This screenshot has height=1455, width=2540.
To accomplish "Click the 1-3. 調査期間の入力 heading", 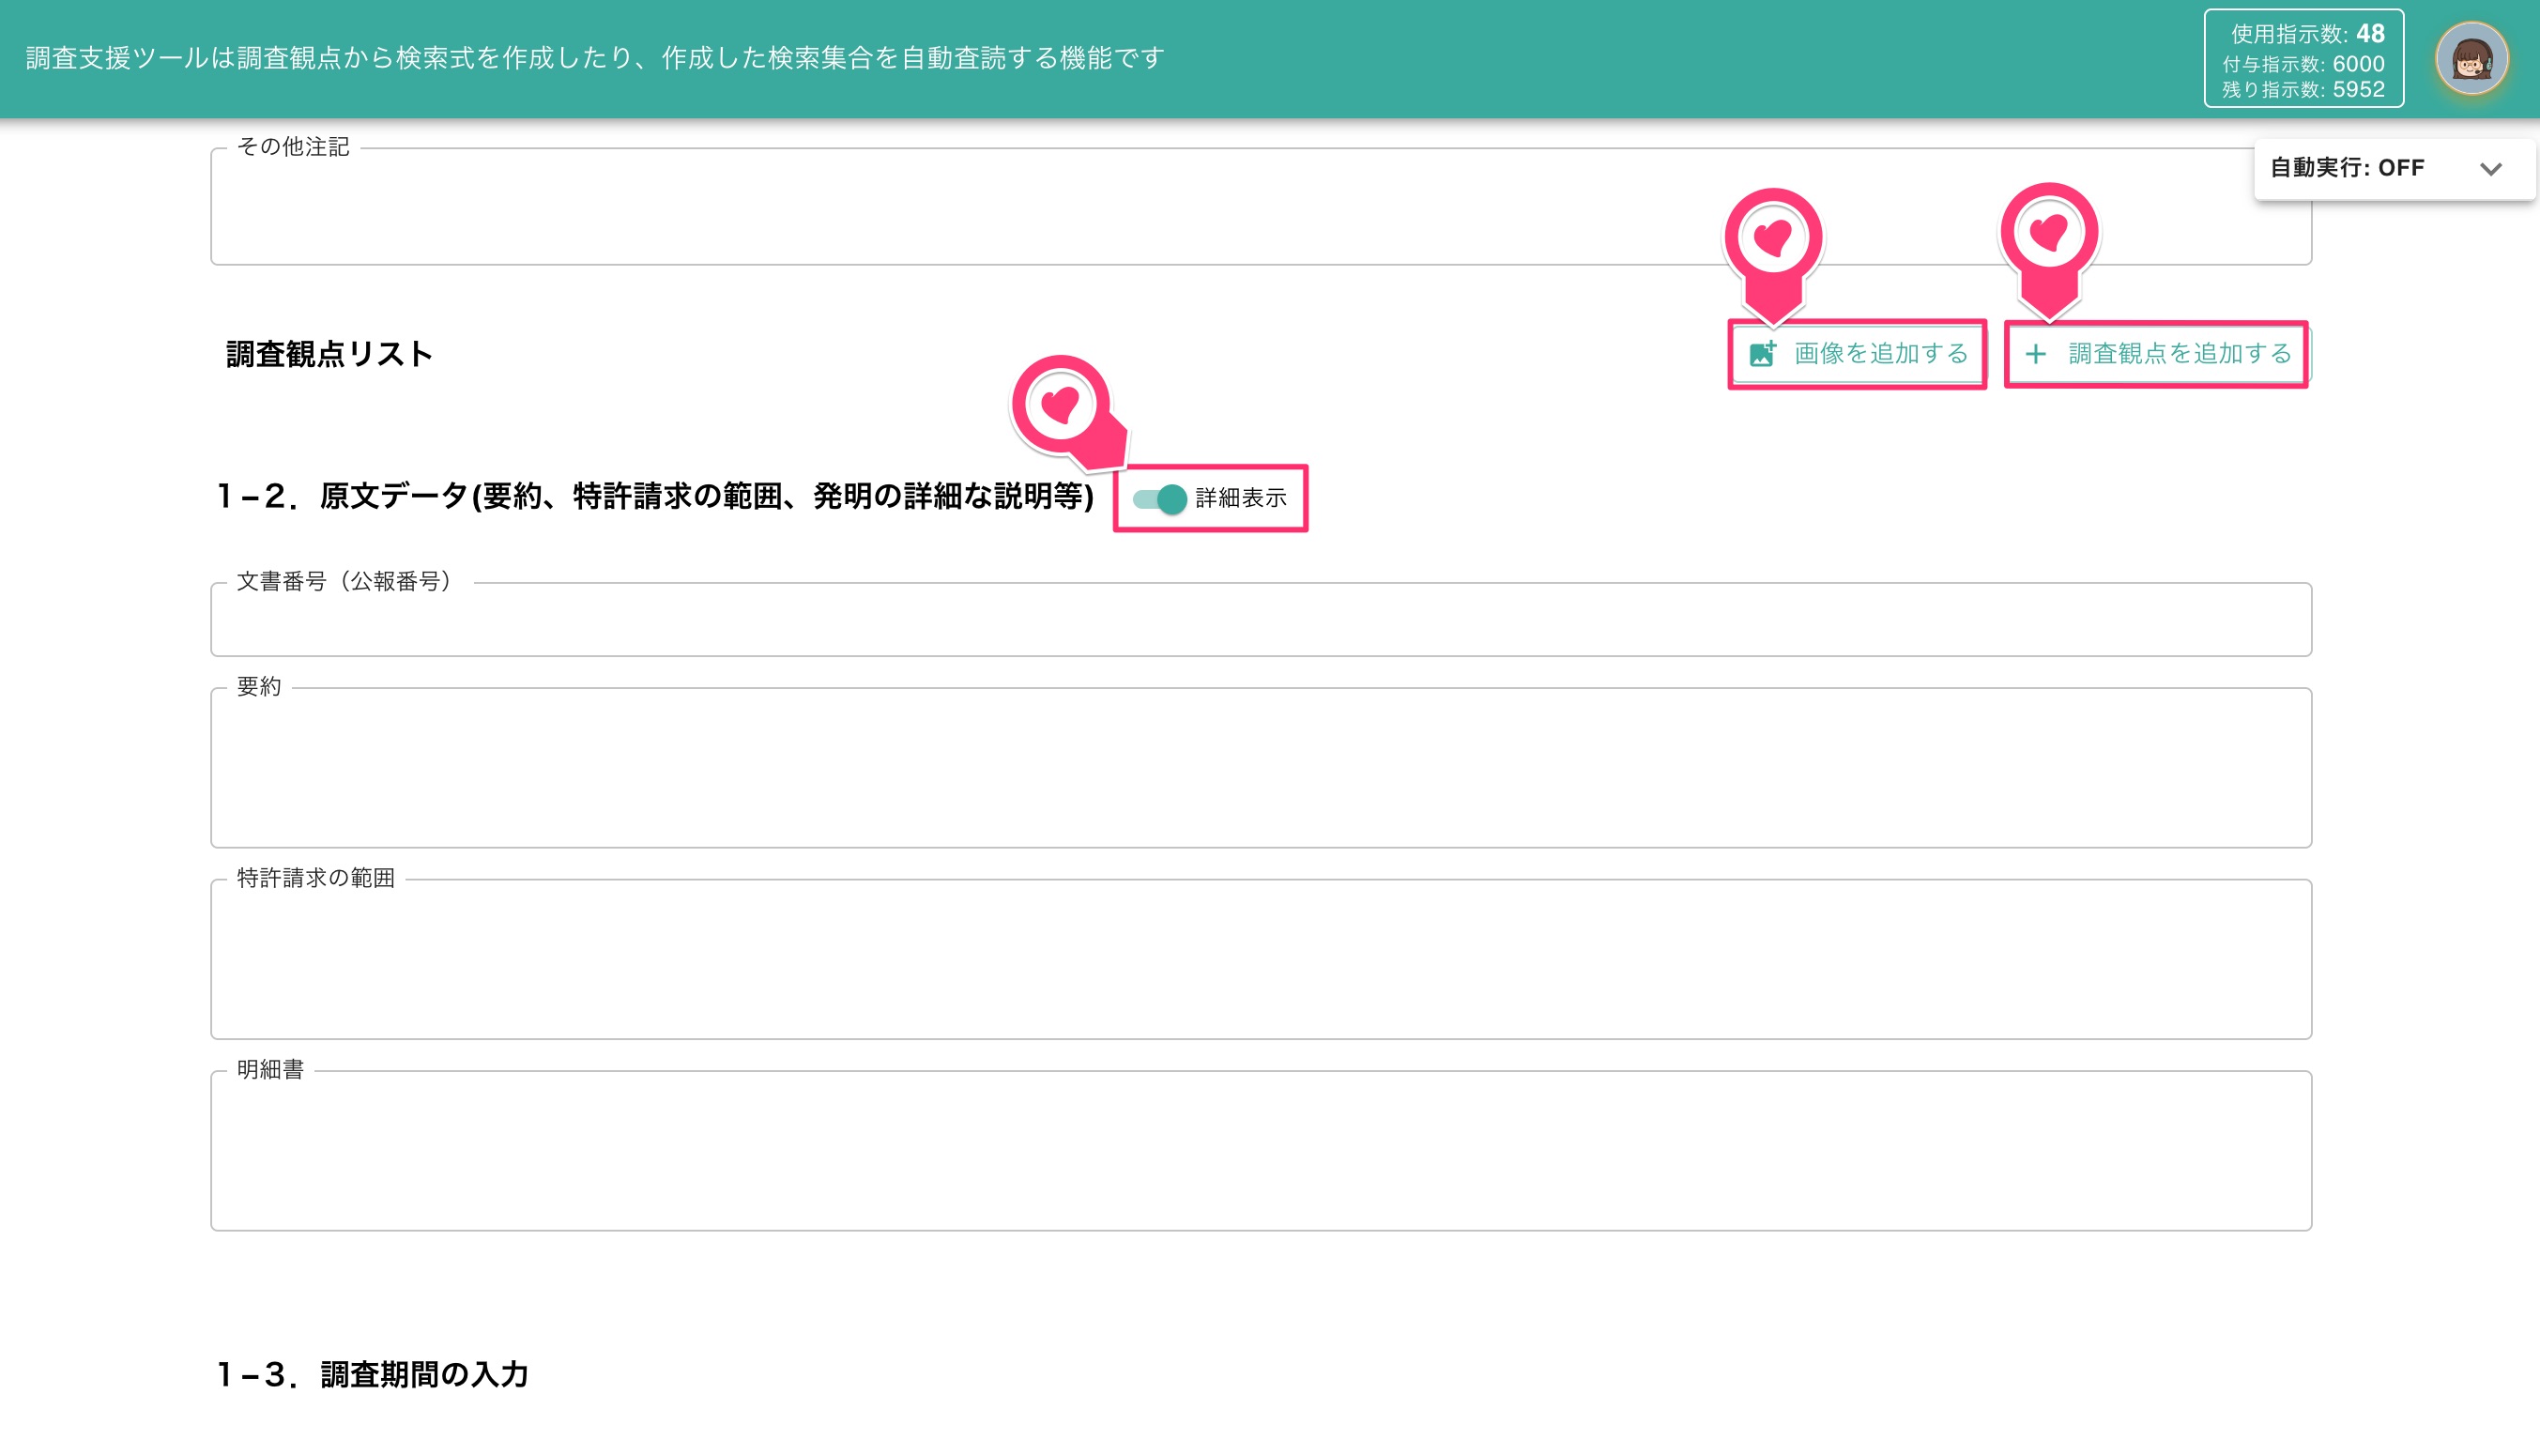I will click(x=373, y=1374).
